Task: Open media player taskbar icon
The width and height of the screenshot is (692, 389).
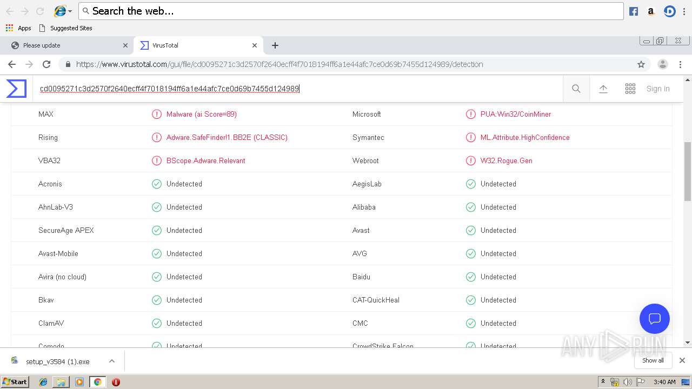Action: (79, 382)
